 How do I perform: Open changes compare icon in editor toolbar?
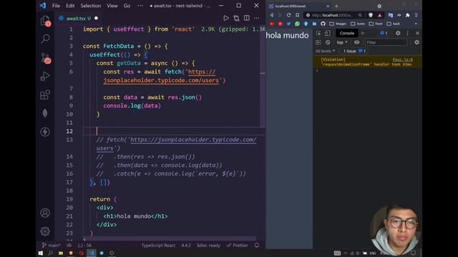coord(236,19)
